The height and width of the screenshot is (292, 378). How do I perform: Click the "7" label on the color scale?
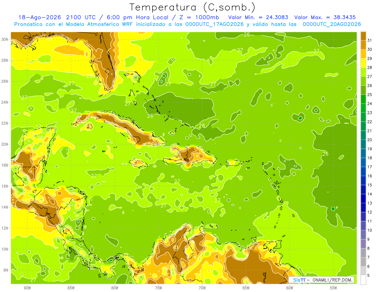(x=369, y=258)
